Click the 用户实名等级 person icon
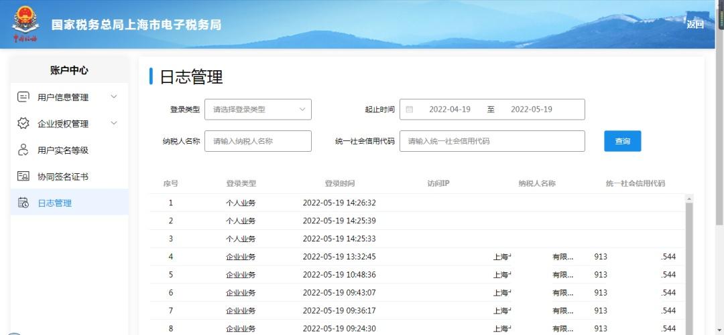 tap(23, 150)
